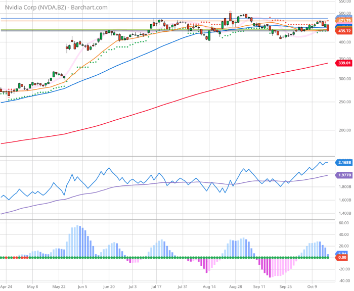Image resolution: width=354 pixels, height=291 pixels.
Task: Select the May 22 date on axis
Action: pyautogui.click(x=59, y=286)
